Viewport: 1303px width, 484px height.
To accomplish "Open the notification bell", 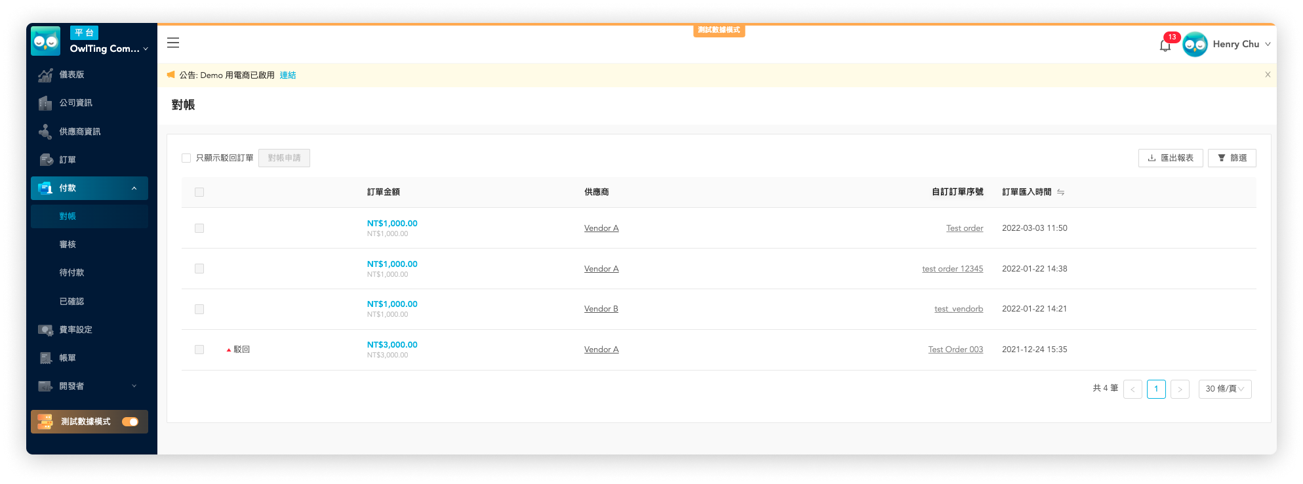I will coord(1165,45).
